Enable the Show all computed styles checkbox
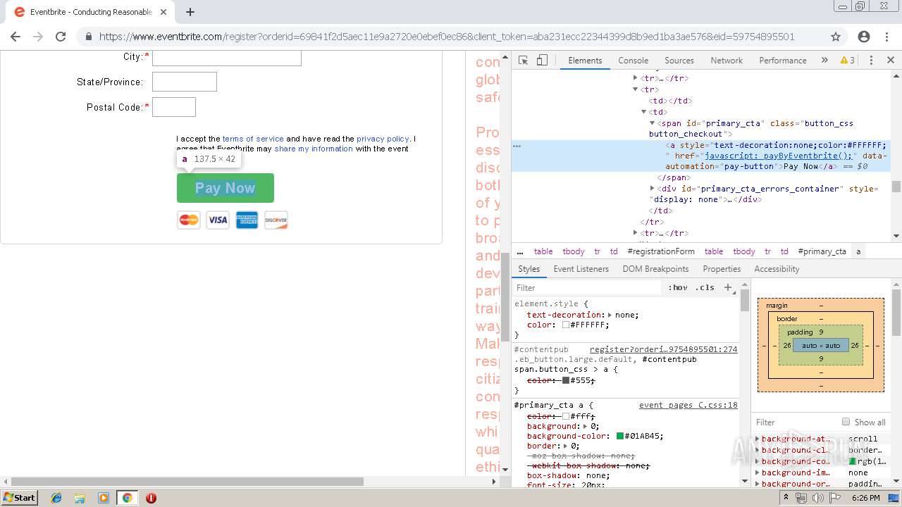The image size is (902, 507). 846,422
